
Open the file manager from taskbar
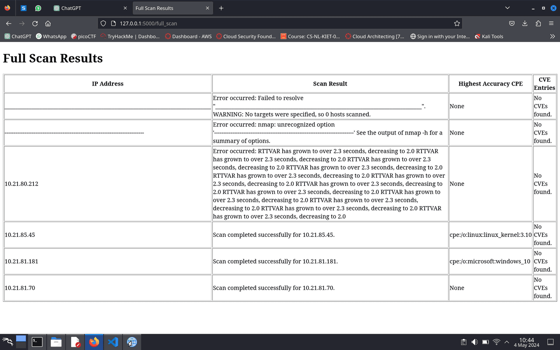coord(56,342)
